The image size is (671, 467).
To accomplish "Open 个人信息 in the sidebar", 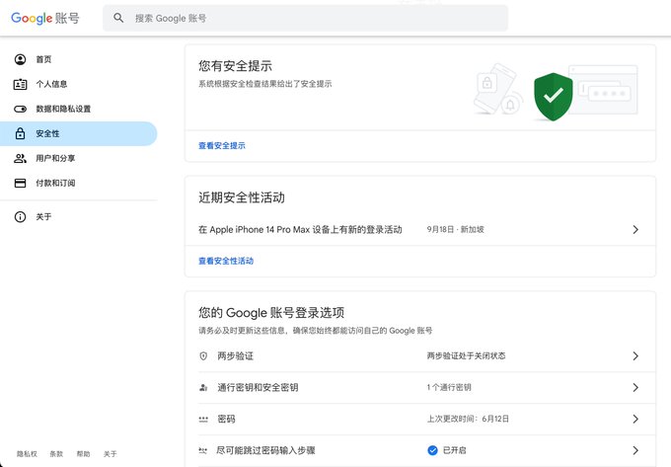I will pos(78,84).
